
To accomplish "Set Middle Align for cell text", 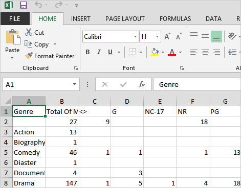I will [205, 36].
